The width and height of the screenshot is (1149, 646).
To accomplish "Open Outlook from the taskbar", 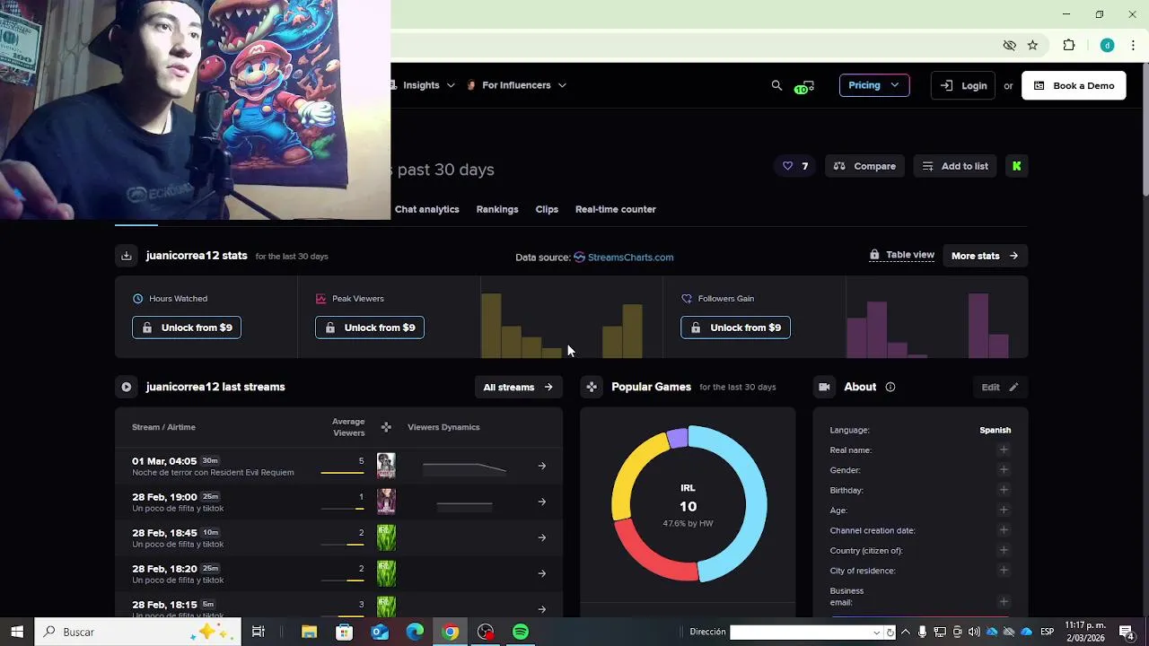I will [380, 632].
